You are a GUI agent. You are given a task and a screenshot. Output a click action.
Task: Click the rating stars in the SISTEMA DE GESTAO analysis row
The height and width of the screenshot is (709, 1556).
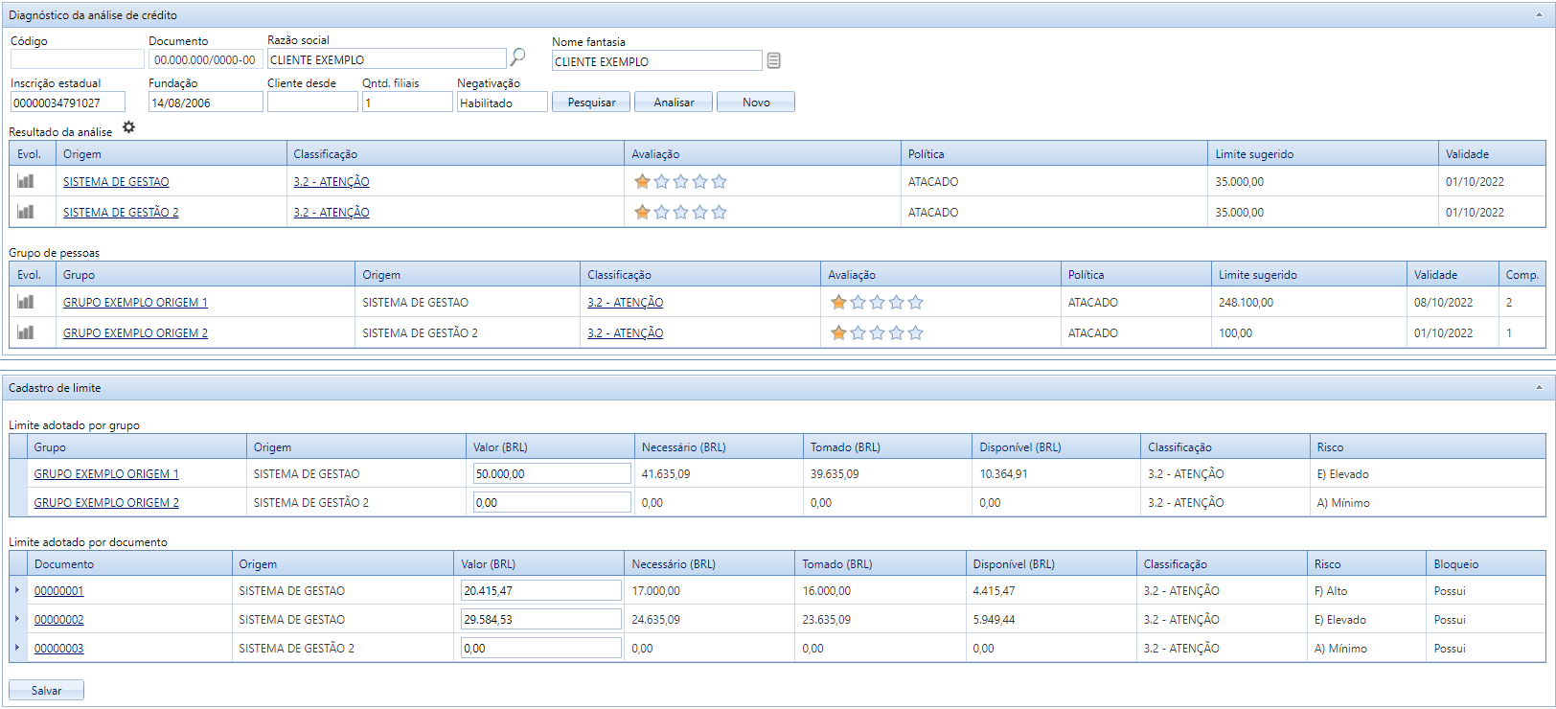coord(680,181)
